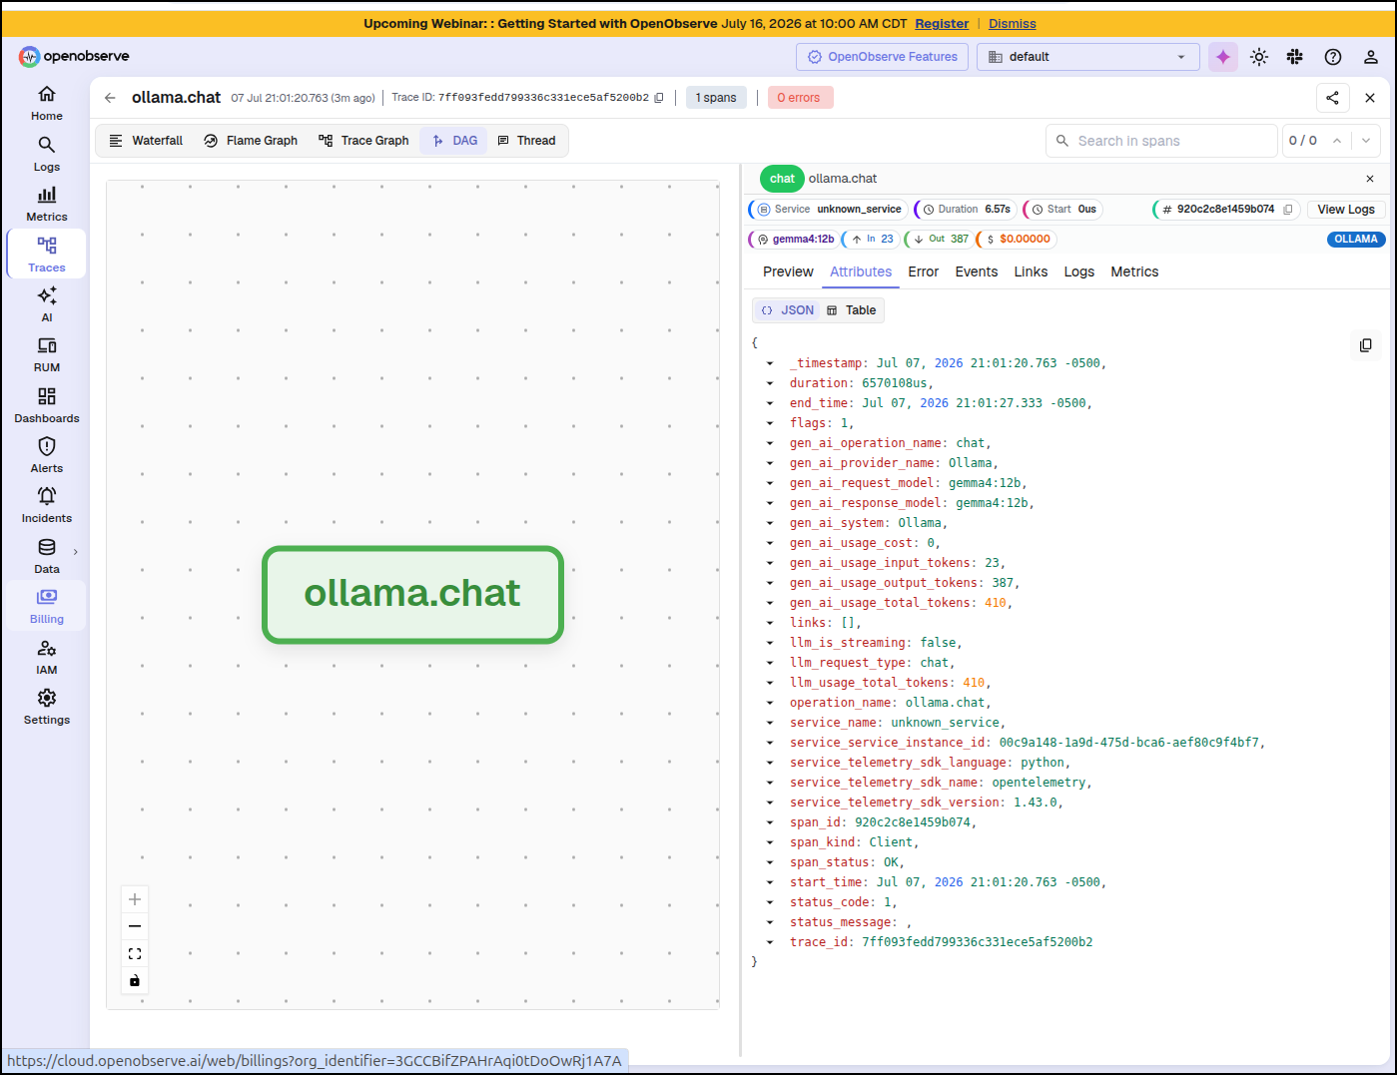The image size is (1397, 1075).
Task: Click the 0 errors badge
Action: coord(800,98)
